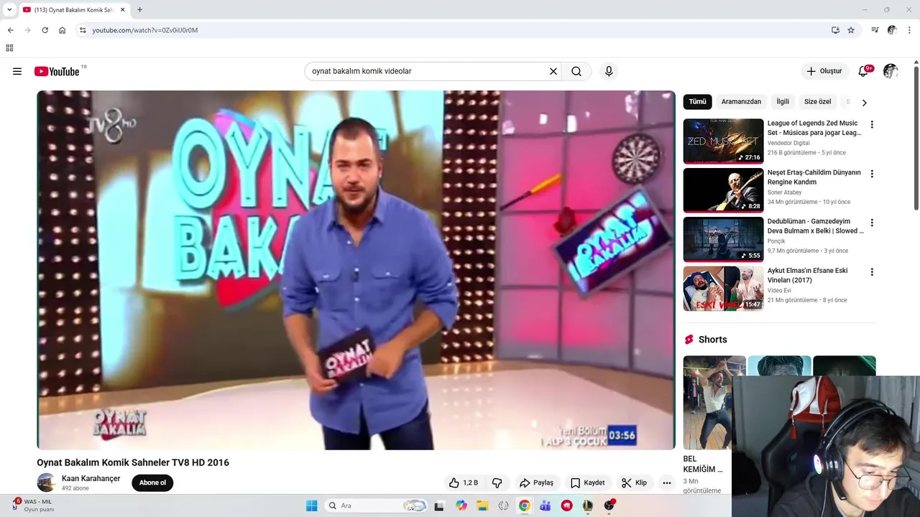Install app icon in address bar
Screen dimensions: 920x517
(x=835, y=30)
